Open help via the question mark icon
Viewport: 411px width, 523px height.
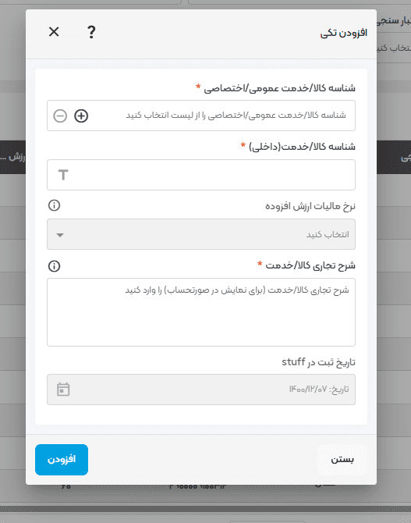coord(91,32)
